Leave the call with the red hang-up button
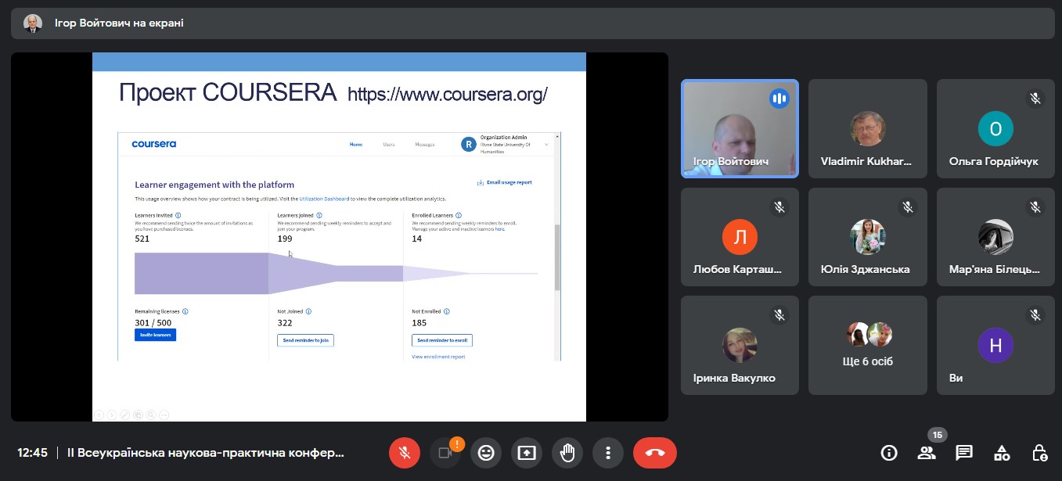Image resolution: width=1062 pixels, height=481 pixels. 655,452
